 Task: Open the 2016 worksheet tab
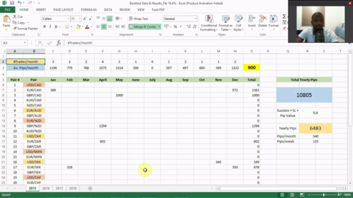(46, 188)
